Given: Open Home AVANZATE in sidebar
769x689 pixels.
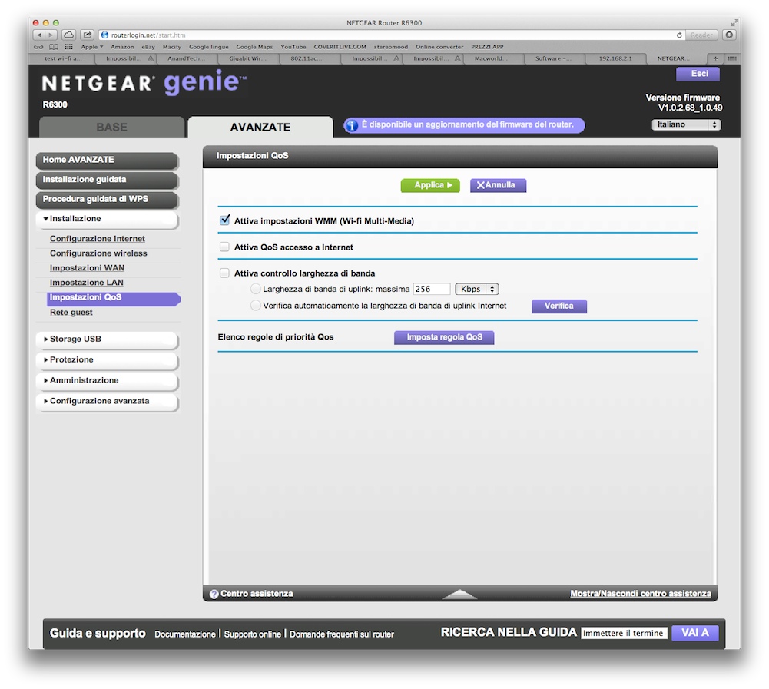Looking at the screenshot, I should [x=107, y=160].
